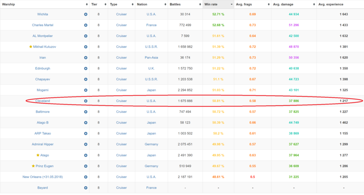The height and width of the screenshot is (195, 364).
Task: Open details via Baltimore's plus icon
Action: coord(86,111)
